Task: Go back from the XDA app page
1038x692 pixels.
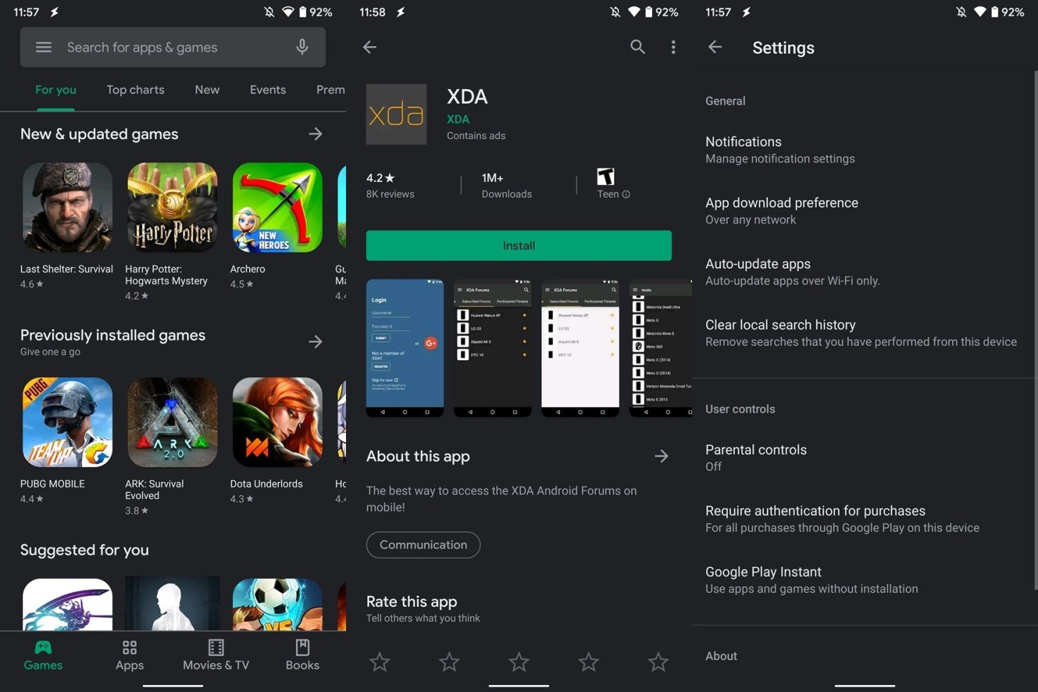Action: coord(370,47)
